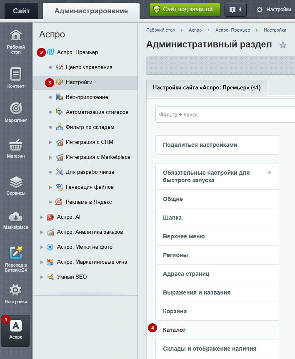Click Поделиться настройками button
Viewport: 295px width, 359px height.
tap(217, 145)
